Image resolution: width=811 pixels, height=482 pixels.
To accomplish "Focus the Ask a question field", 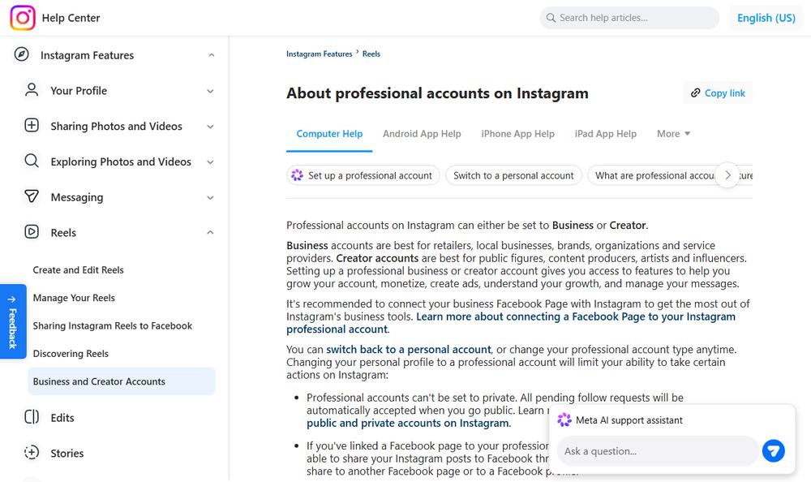I will 658,451.
